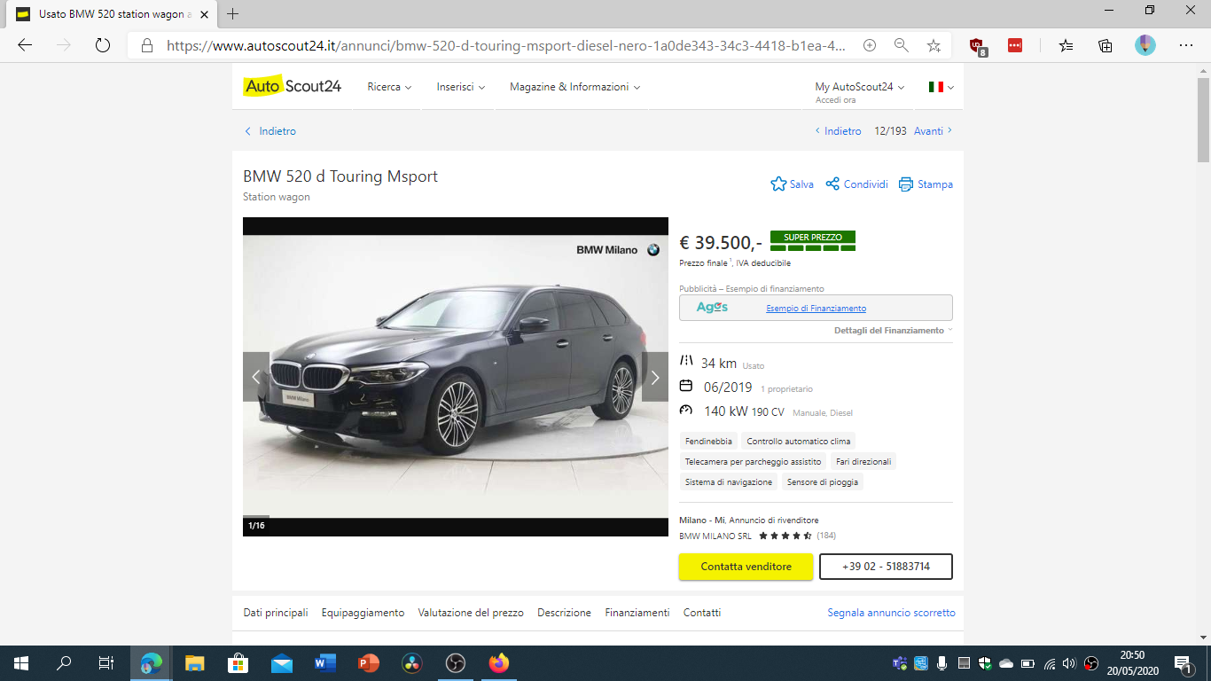This screenshot has width=1211, height=681.
Task: Jump to the Descrizione section
Action: (x=564, y=613)
